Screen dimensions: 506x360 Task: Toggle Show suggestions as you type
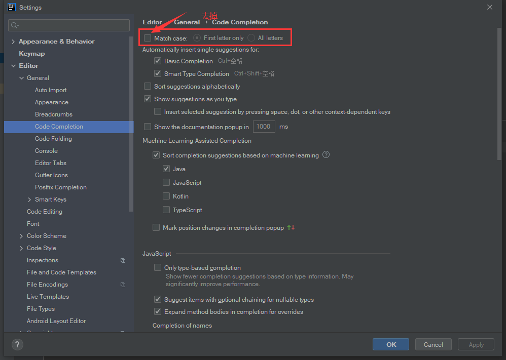pyautogui.click(x=148, y=99)
